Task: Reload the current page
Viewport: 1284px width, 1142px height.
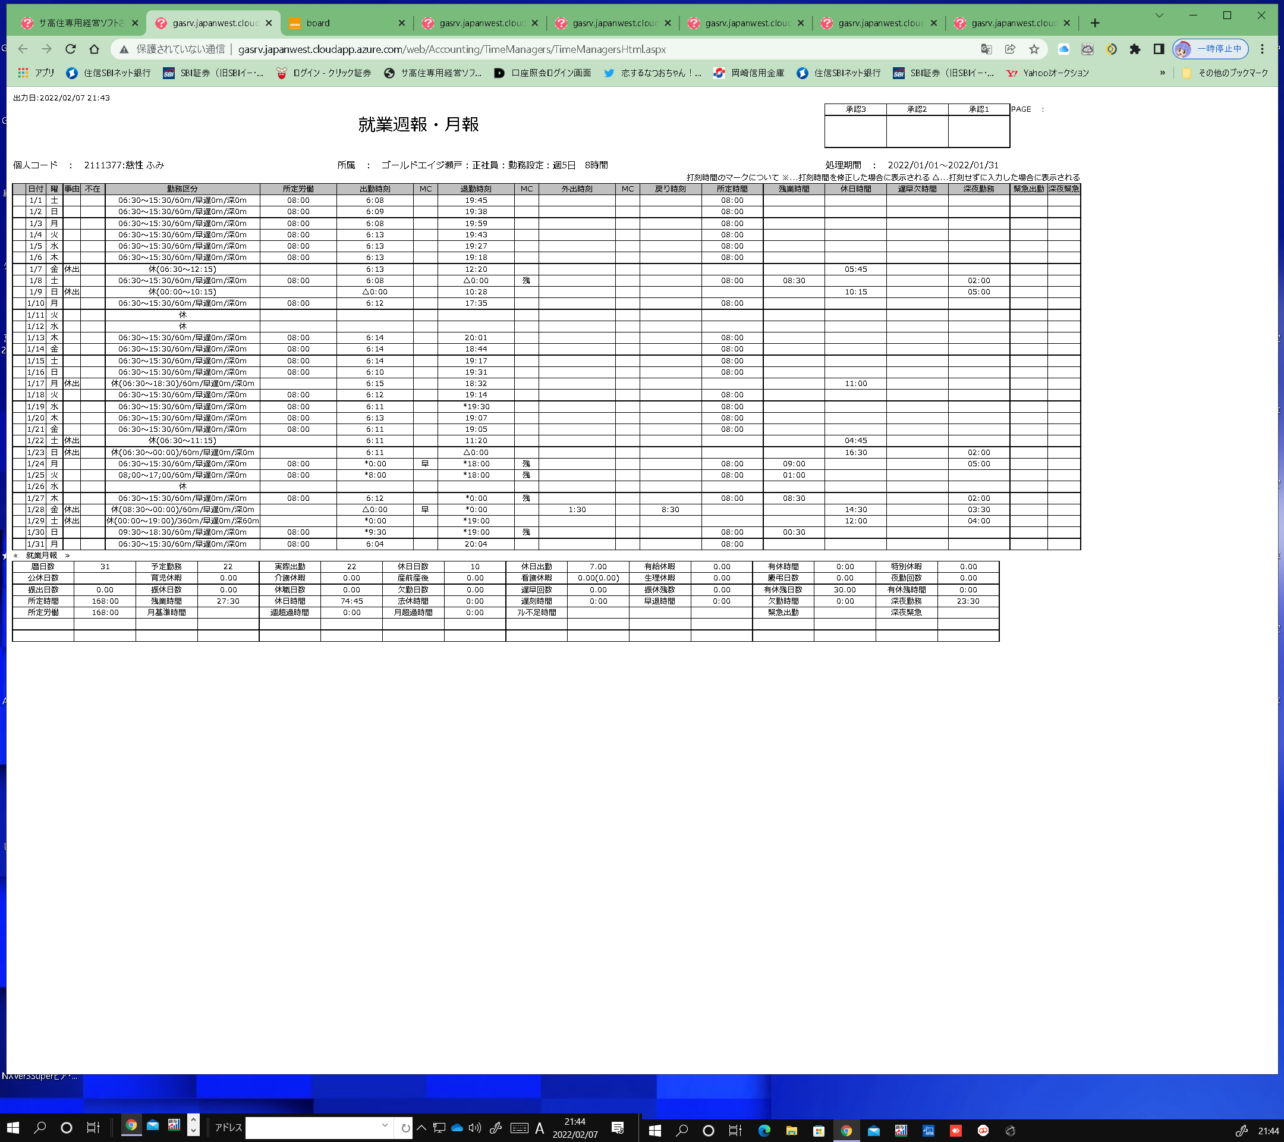Action: [70, 49]
